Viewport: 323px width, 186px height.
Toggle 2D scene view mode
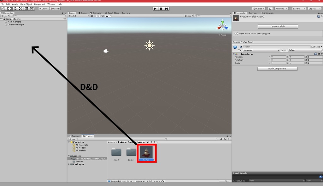(92, 16)
